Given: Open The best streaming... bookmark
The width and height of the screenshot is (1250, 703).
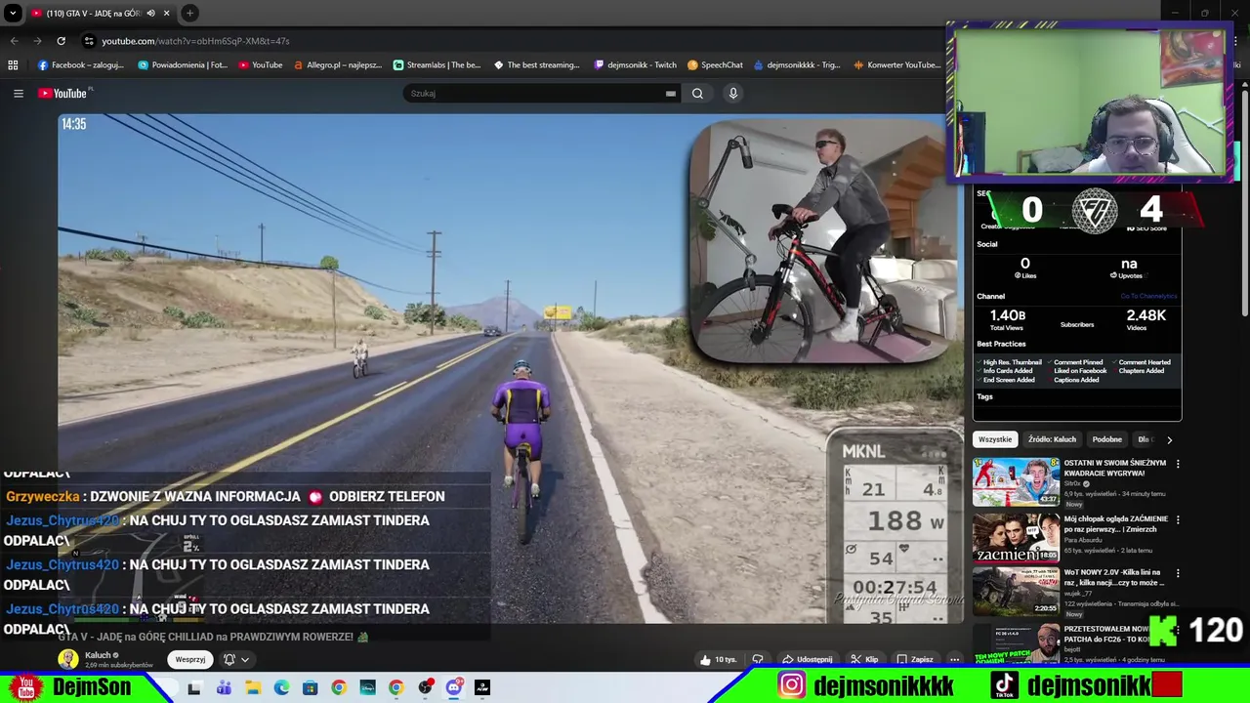Looking at the screenshot, I should click(x=537, y=65).
